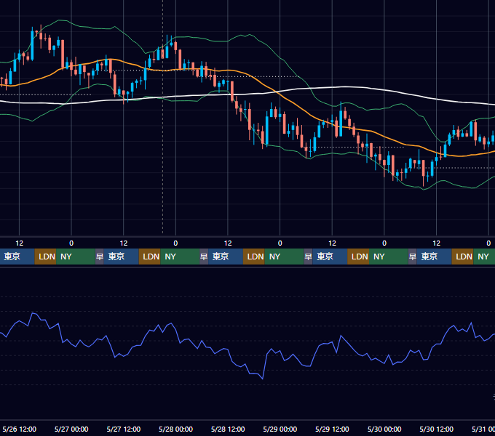
Task: Click the 早 session block on 5/30
Action: point(412,257)
